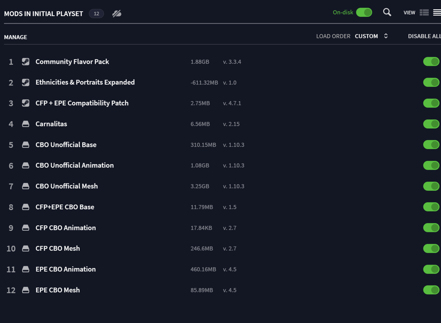This screenshot has width=441, height=323.
Task: Select the CFP CBO Mesh name
Action: click(58, 248)
